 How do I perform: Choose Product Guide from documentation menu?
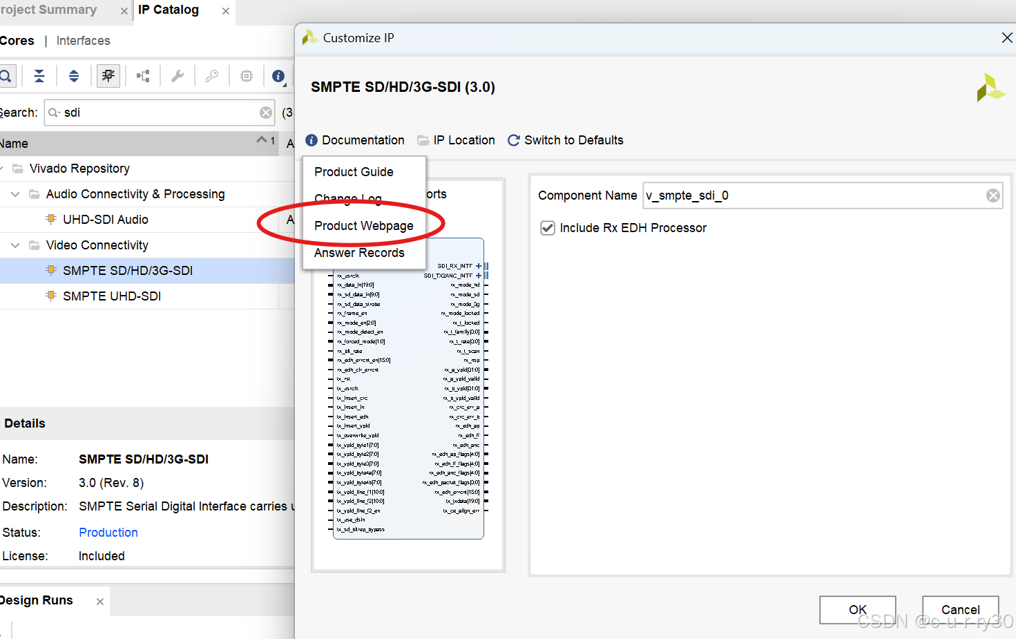pyautogui.click(x=354, y=172)
